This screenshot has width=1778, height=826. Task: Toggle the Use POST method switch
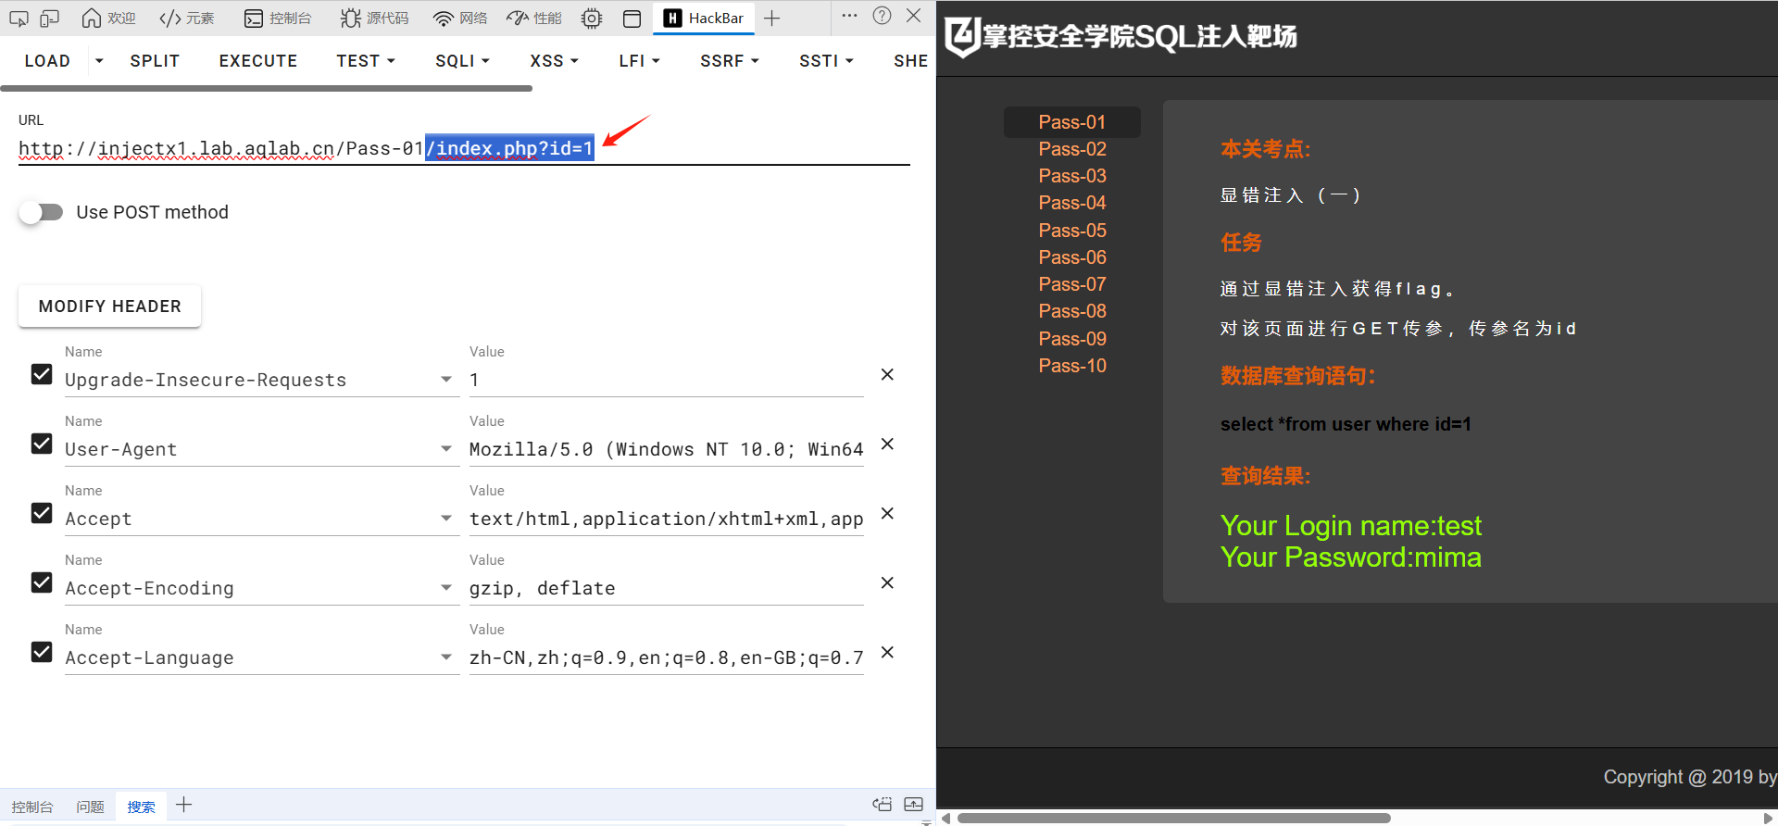42,212
